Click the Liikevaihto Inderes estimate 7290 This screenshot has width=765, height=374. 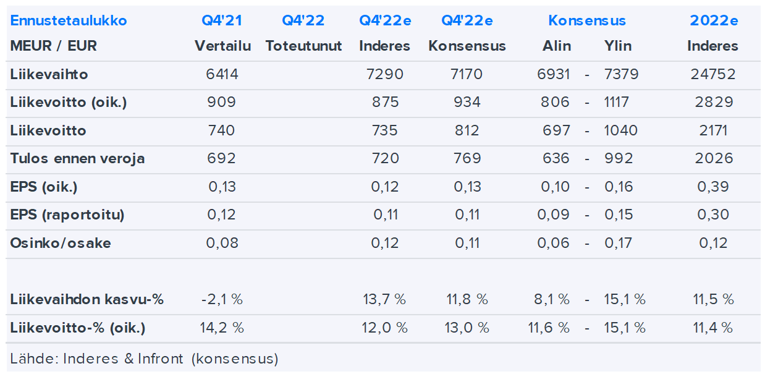384,75
